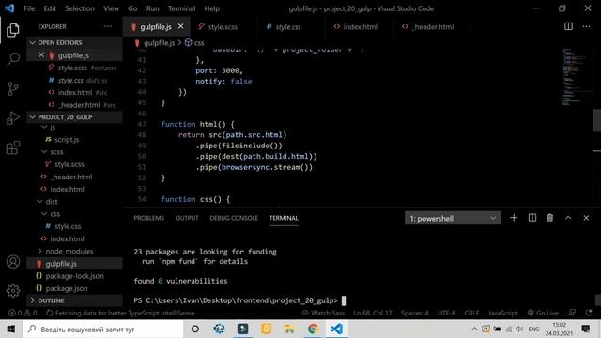Image resolution: width=601 pixels, height=338 pixels.
Task: Open the Go menu
Action: pos(132,8)
